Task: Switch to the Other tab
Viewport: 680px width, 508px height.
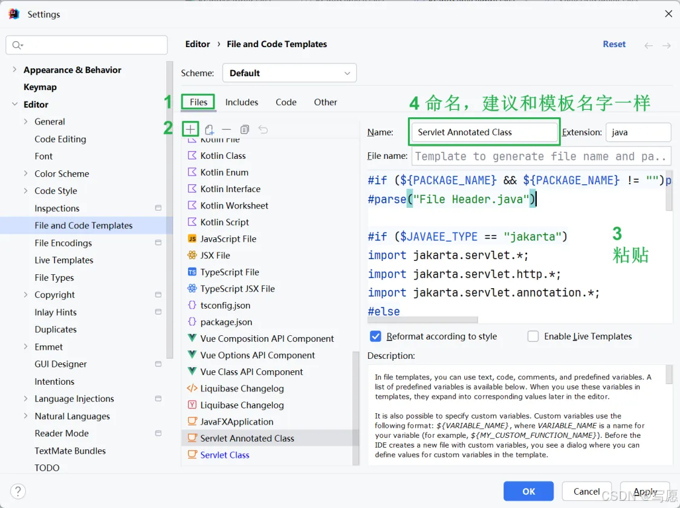Action: click(x=325, y=102)
